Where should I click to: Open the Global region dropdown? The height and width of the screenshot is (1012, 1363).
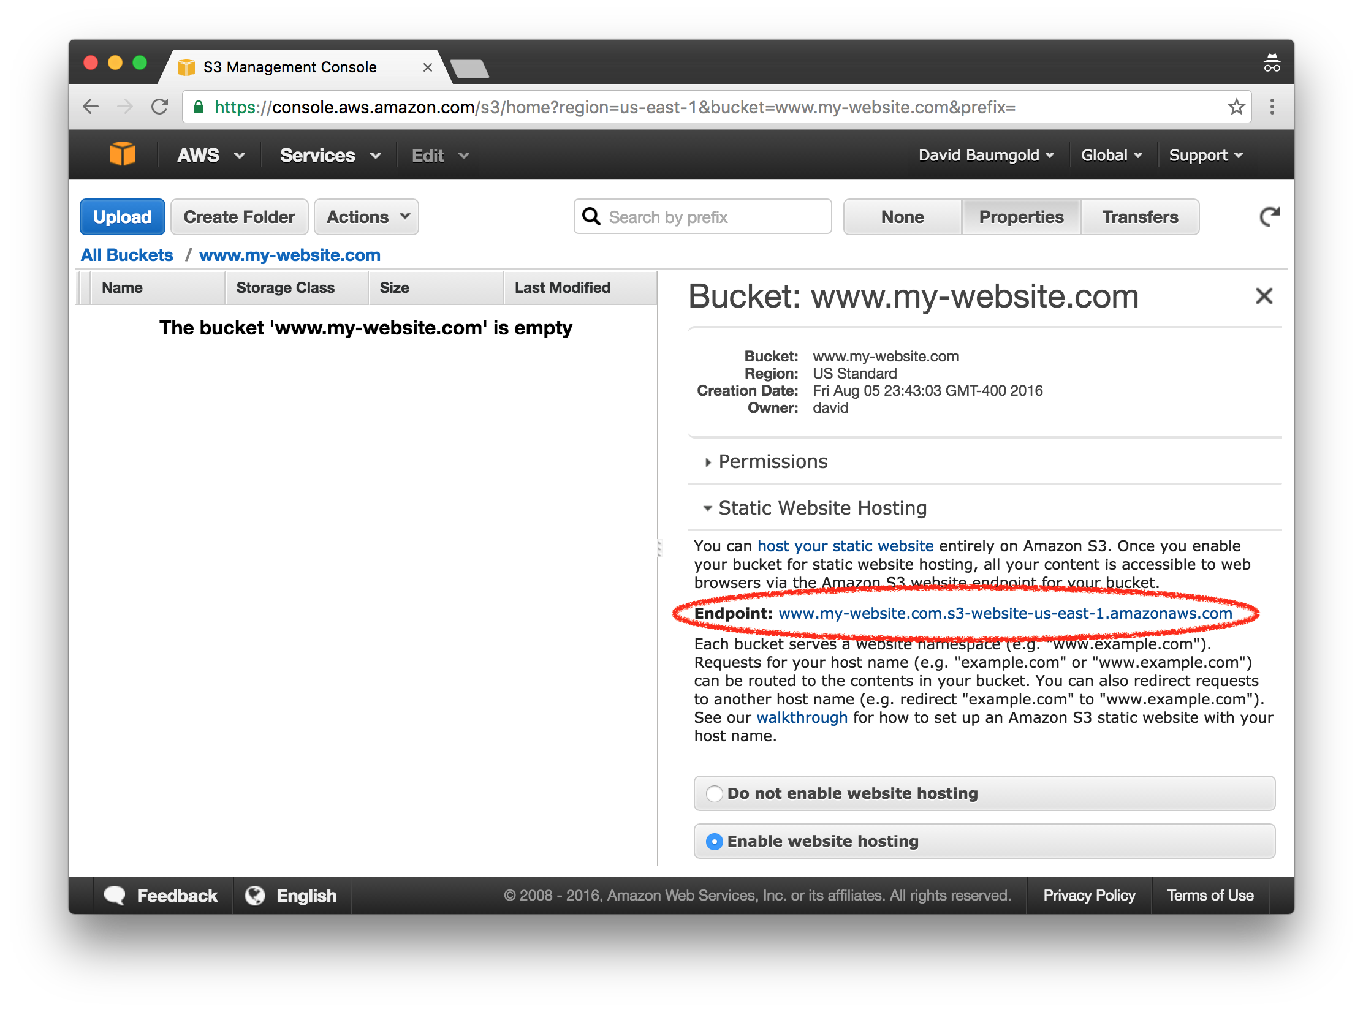point(1112,155)
